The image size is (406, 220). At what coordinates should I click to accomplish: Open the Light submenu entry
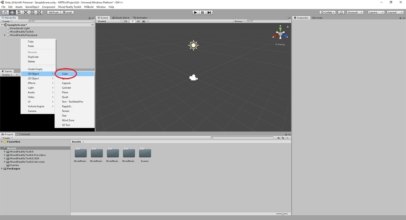[38, 88]
